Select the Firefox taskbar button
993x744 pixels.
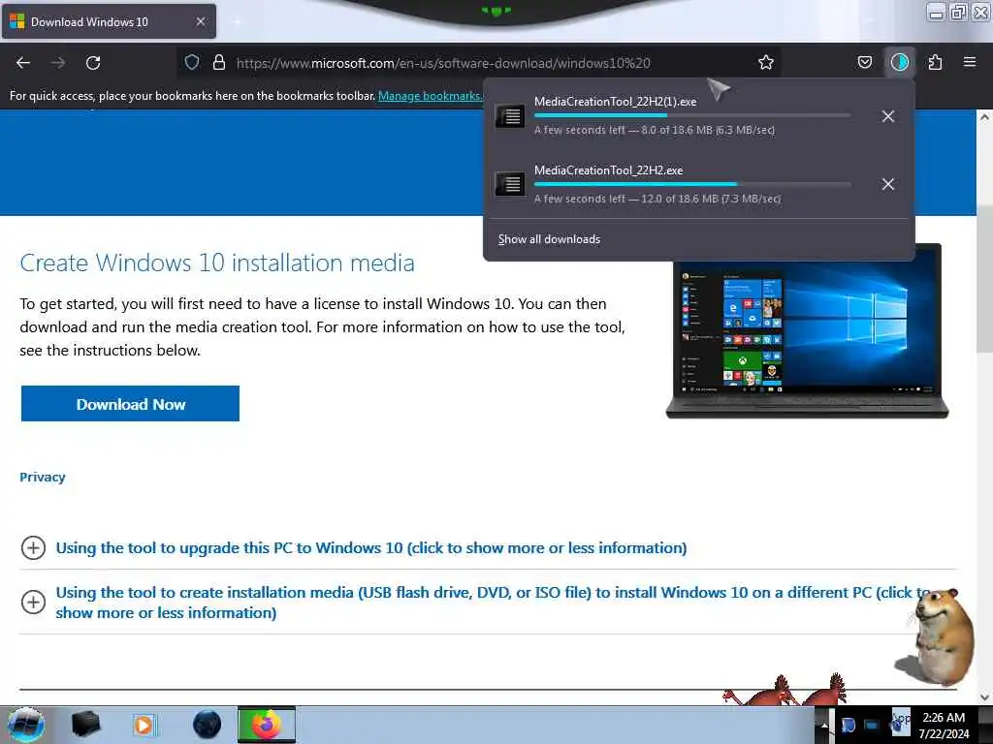click(x=267, y=725)
